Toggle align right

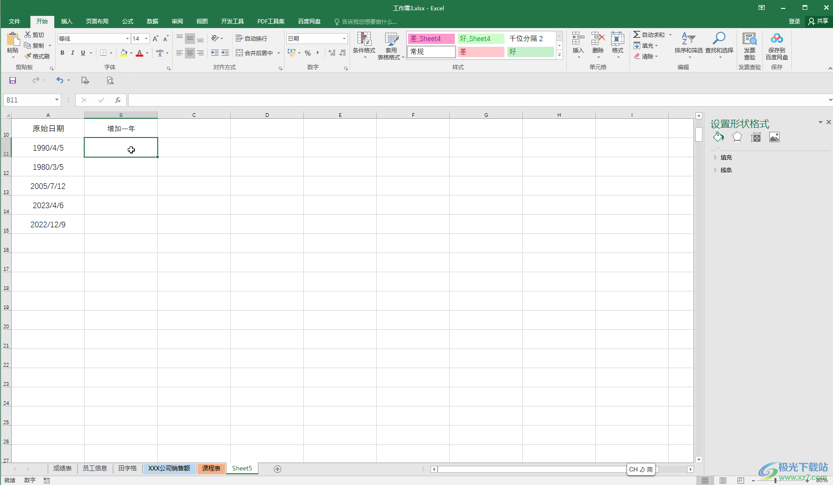click(x=200, y=53)
